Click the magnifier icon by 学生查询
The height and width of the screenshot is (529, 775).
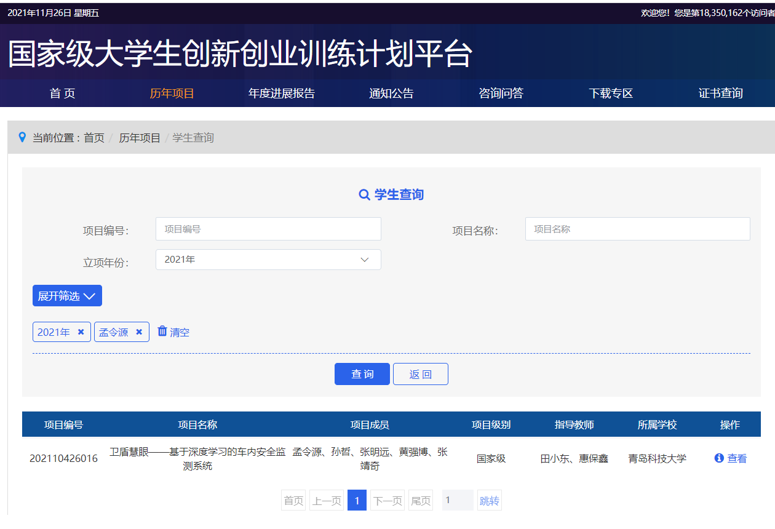point(364,195)
